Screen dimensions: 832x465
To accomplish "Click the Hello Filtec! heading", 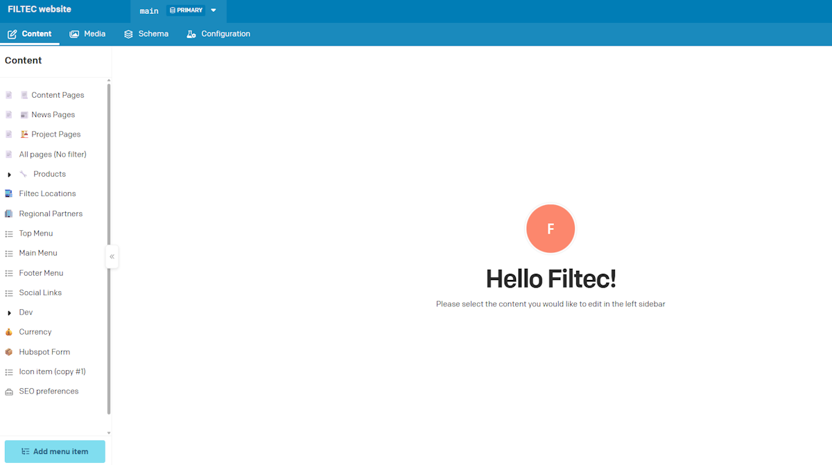I will point(551,279).
